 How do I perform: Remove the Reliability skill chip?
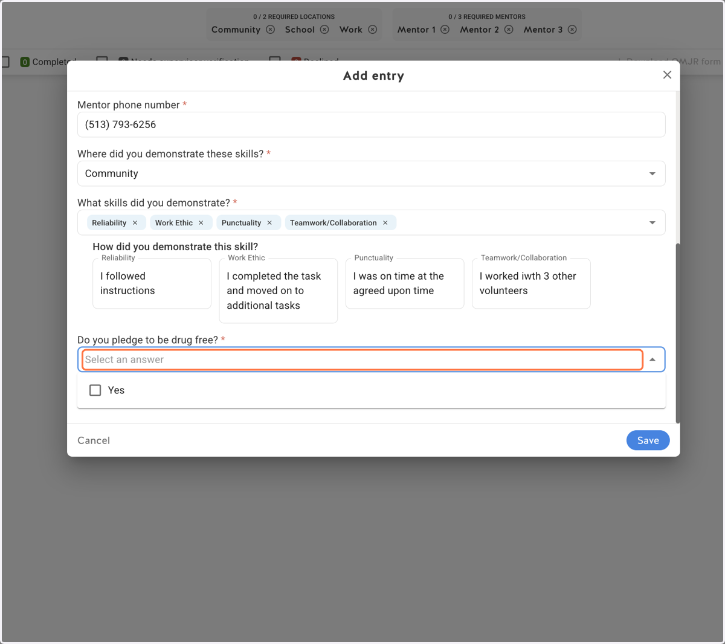pos(135,223)
